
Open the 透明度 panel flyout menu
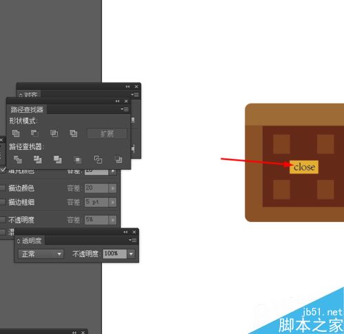pyautogui.click(x=133, y=240)
